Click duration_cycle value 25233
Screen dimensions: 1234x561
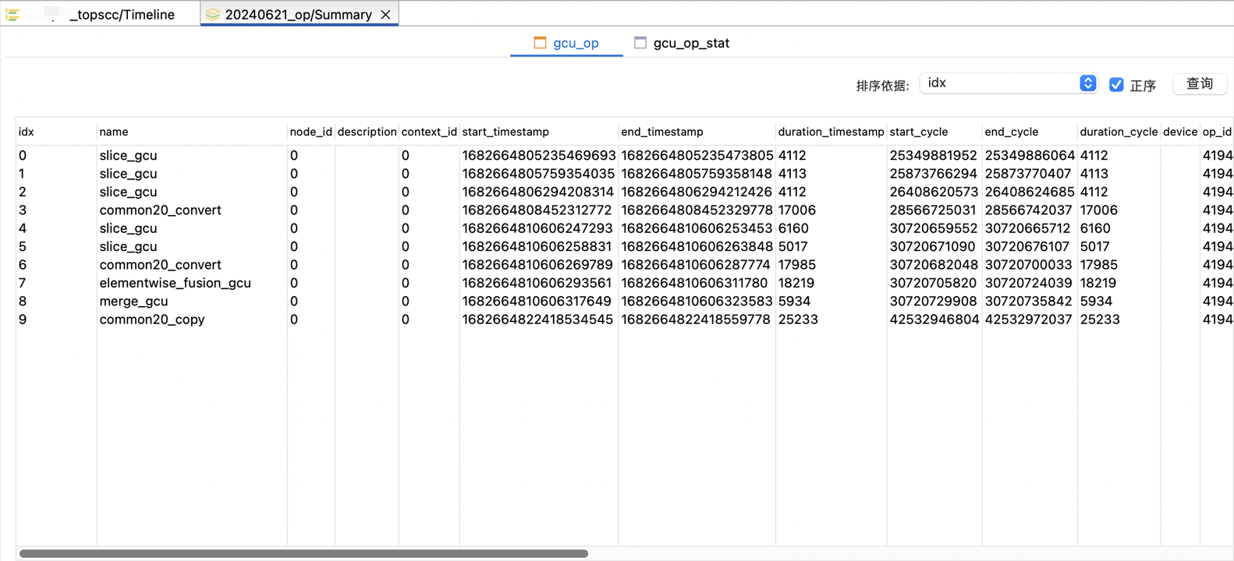[1100, 319]
